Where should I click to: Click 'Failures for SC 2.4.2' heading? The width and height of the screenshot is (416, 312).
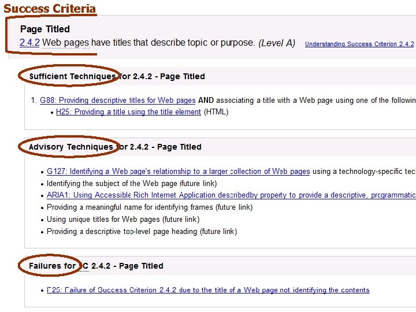click(x=96, y=266)
